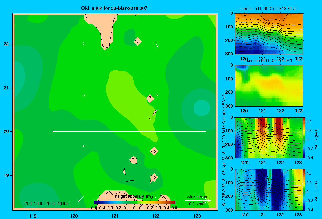Click longitude label 119 on main map
322x219 pixels.
pyautogui.click(x=33, y=216)
